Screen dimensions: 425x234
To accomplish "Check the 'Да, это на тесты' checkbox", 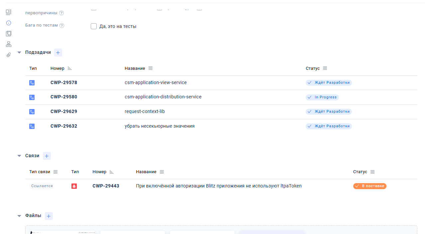I will pos(94,26).
